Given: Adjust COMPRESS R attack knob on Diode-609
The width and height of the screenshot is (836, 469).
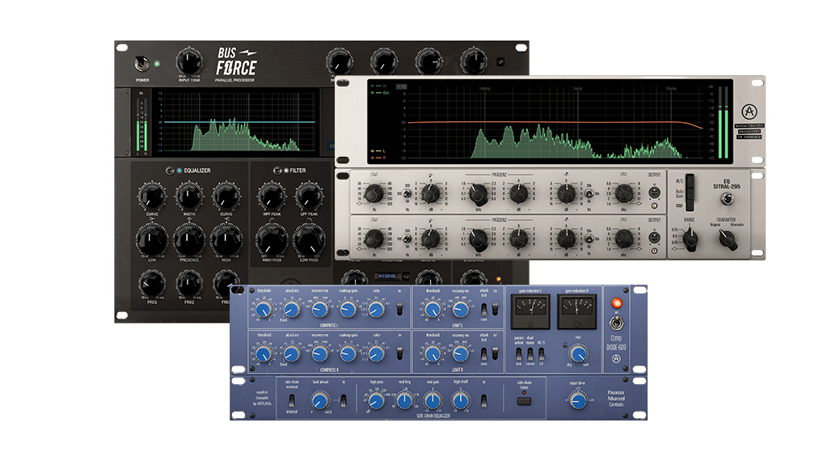Looking at the screenshot, I should pyautogui.click(x=292, y=353).
